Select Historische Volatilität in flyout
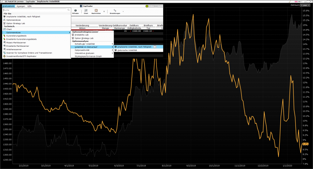This screenshot has height=169, width=313. pyautogui.click(x=127, y=50)
